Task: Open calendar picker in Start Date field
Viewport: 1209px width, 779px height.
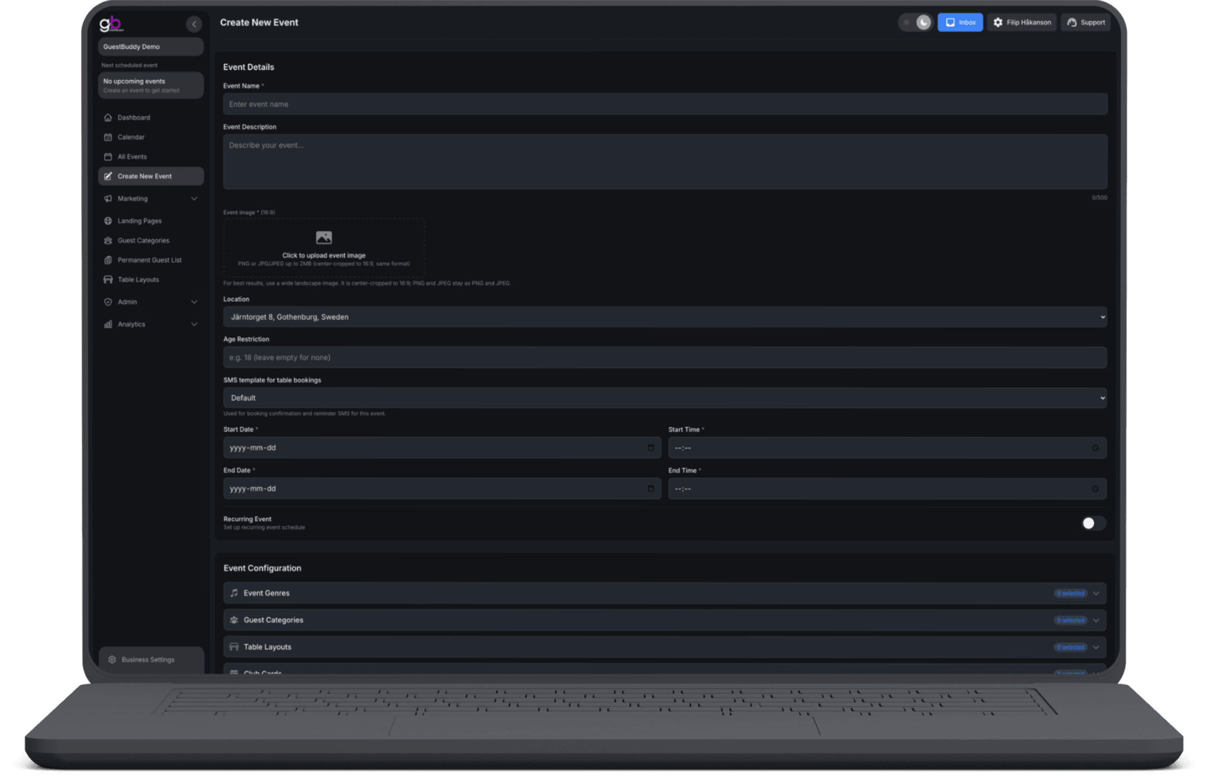Action: [650, 448]
